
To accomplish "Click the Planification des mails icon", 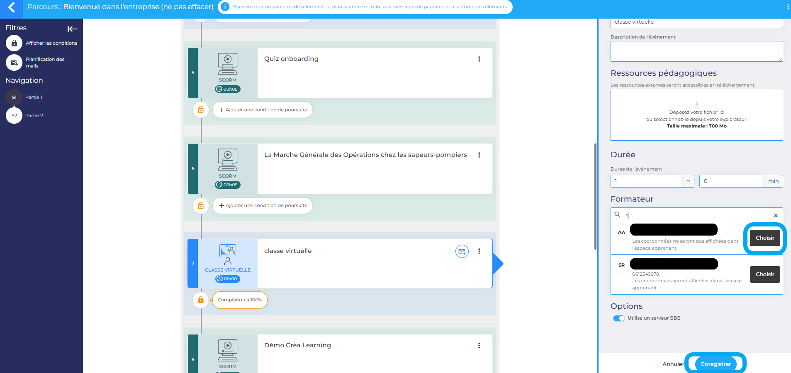I will (x=14, y=63).
